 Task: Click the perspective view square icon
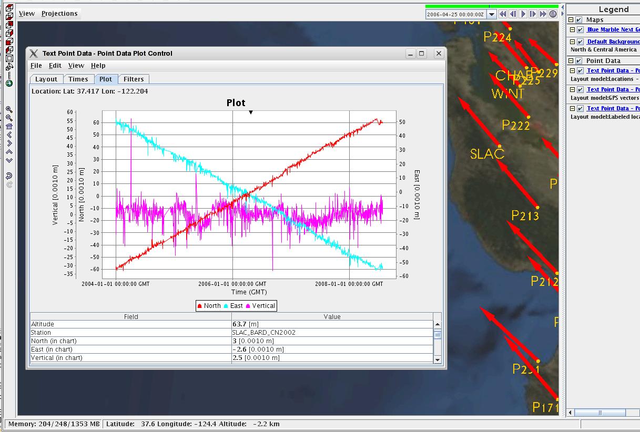click(9, 58)
